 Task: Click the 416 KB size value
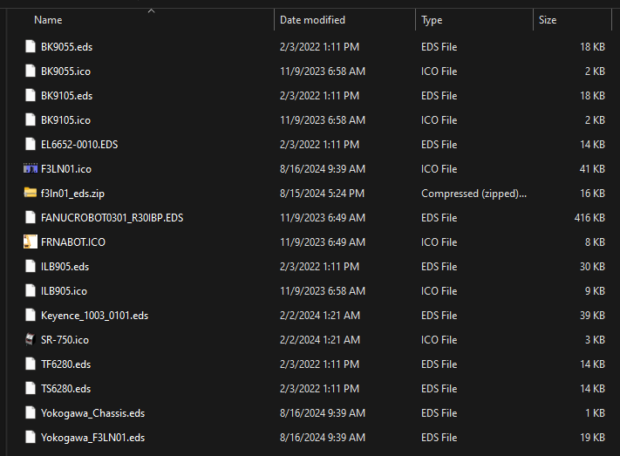click(589, 217)
